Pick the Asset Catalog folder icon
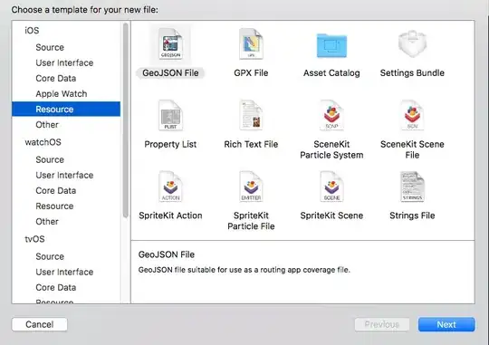489x345 pixels. [x=331, y=45]
